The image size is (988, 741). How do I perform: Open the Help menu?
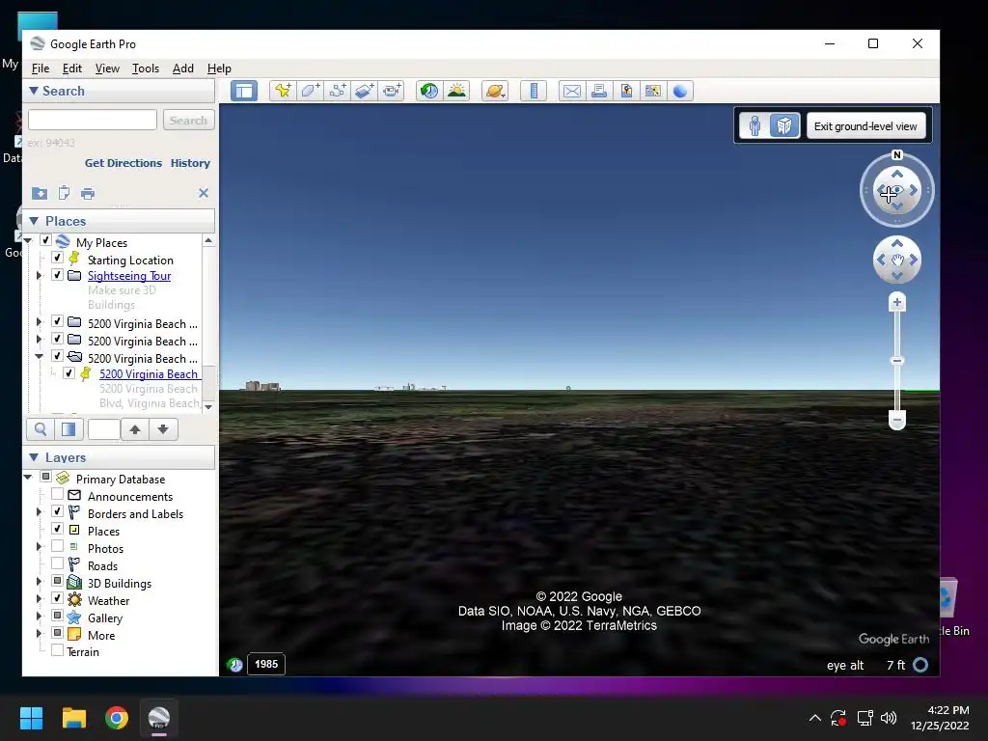219,69
